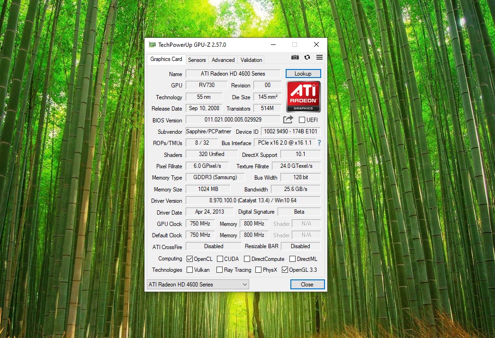Click the Pixel Fillrate 6.0 GPixel/s value
The width and height of the screenshot is (495, 338).
(x=207, y=166)
